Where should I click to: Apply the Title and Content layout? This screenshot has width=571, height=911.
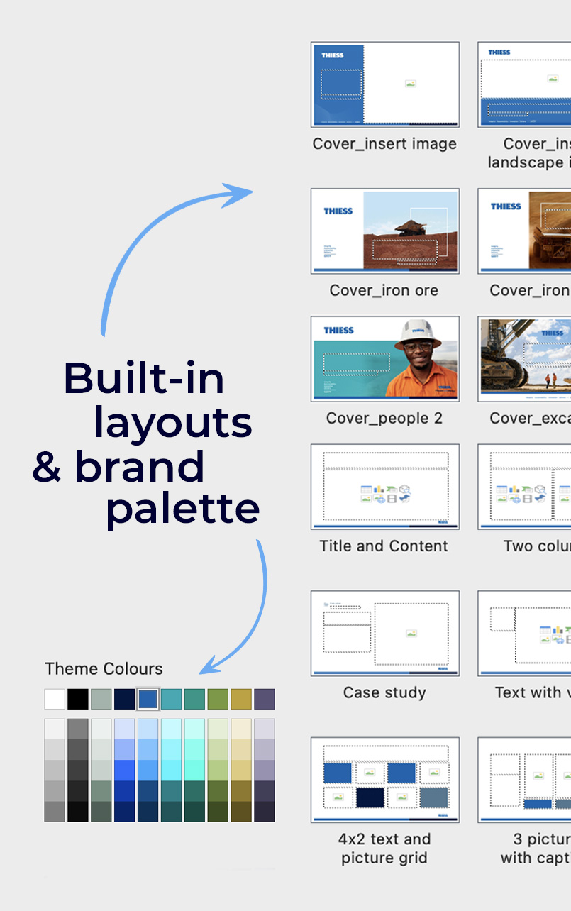[x=384, y=486]
